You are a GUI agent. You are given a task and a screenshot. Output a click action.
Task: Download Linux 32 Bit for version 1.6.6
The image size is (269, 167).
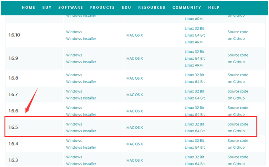click(195, 108)
